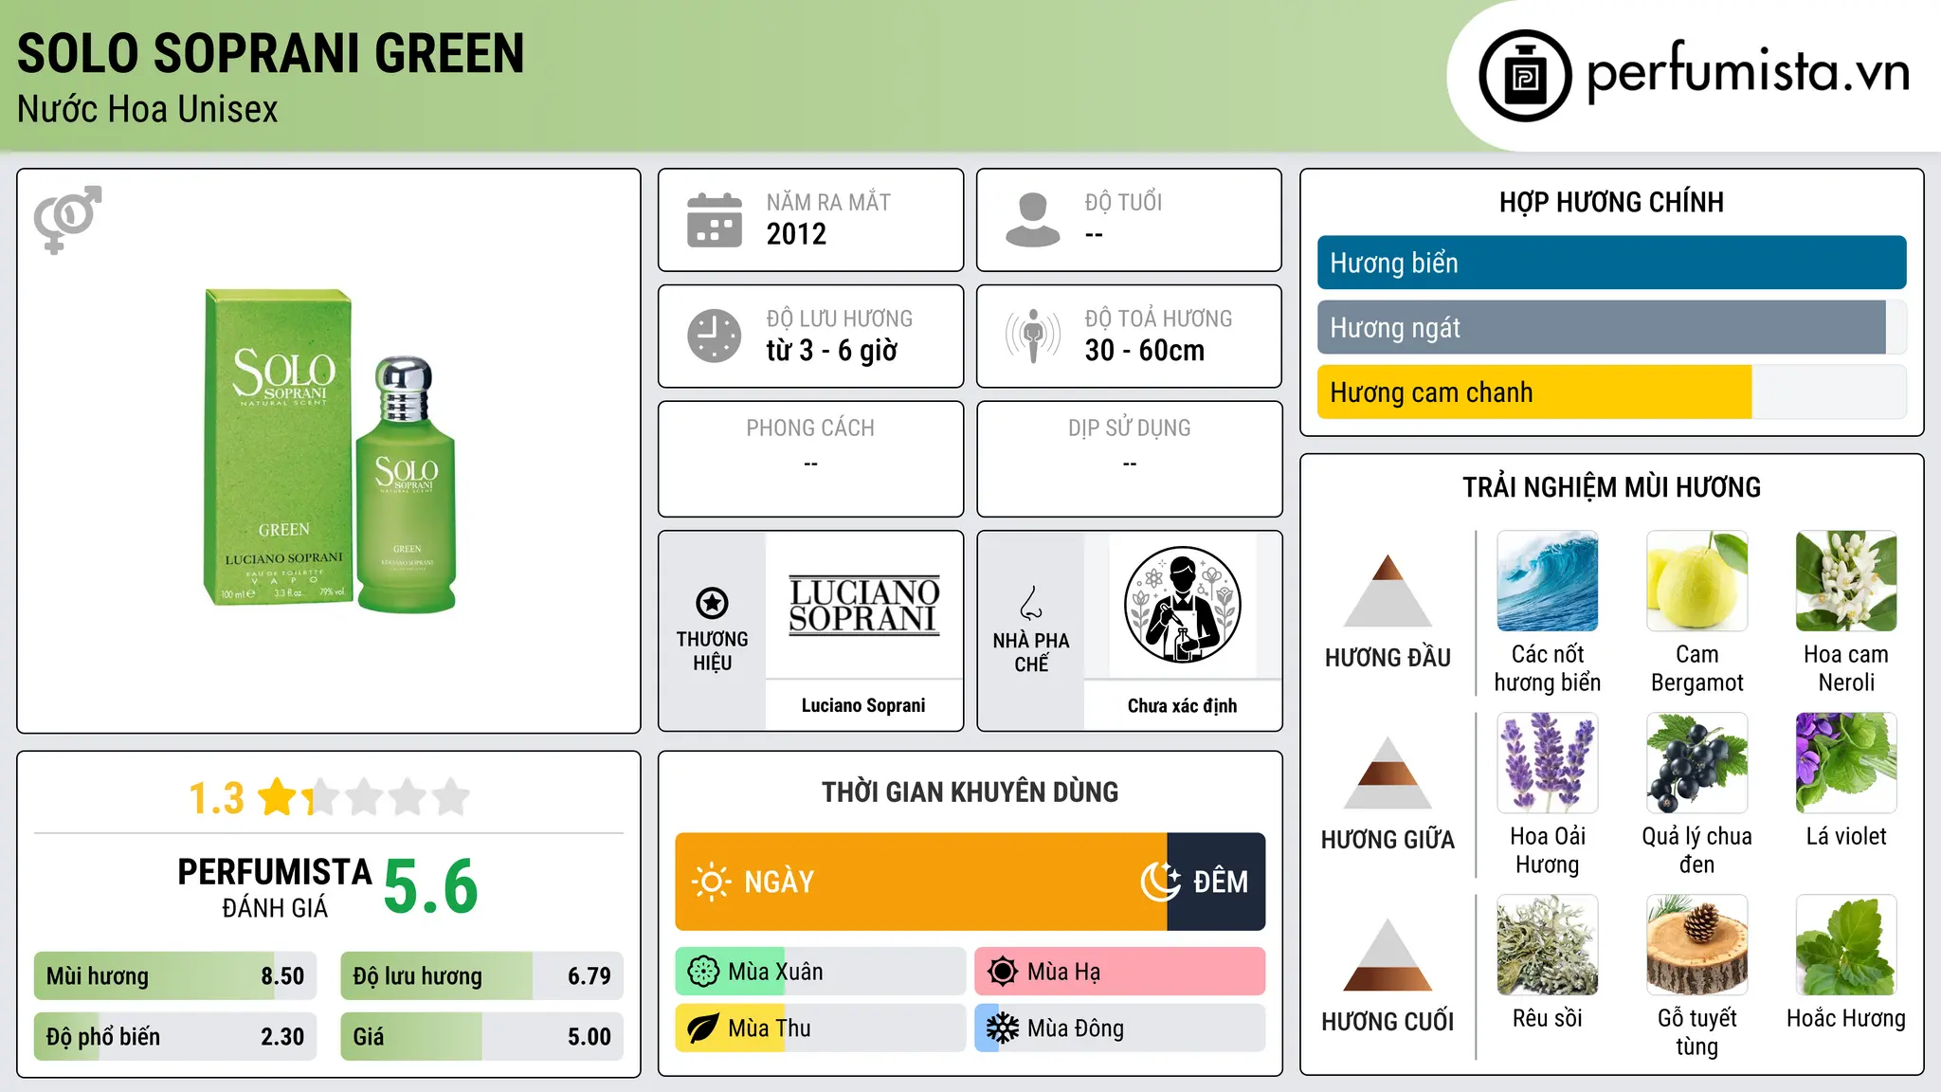Click the perfumer avatar illustration
The image size is (1941, 1092).
coord(1182,605)
